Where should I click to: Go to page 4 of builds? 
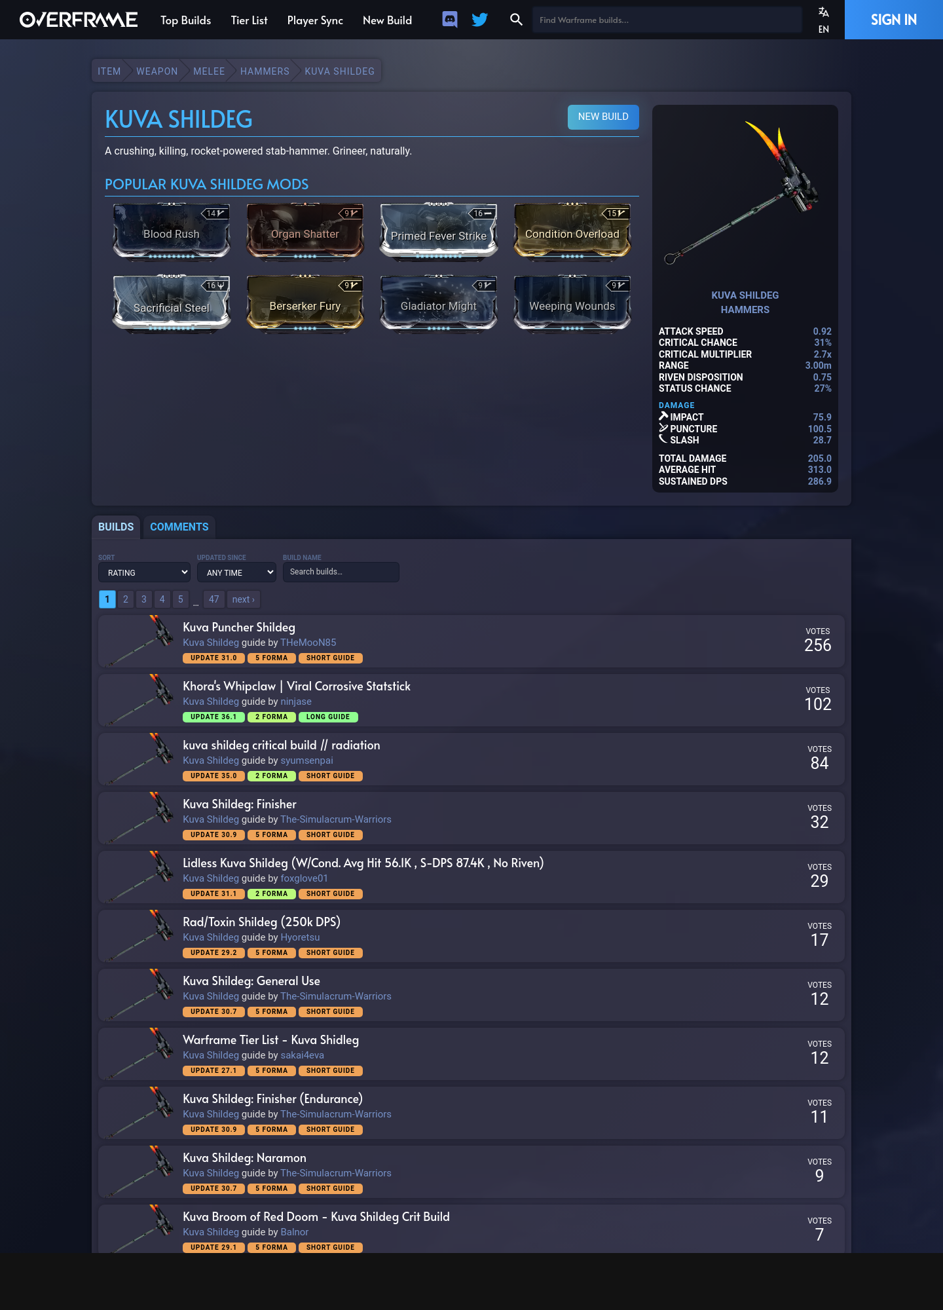point(162,599)
